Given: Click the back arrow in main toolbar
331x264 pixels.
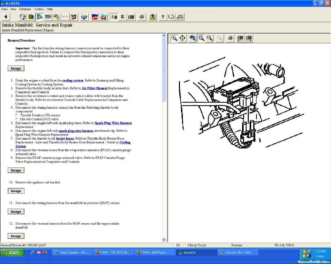Looking at the screenshot, I should [6, 17].
